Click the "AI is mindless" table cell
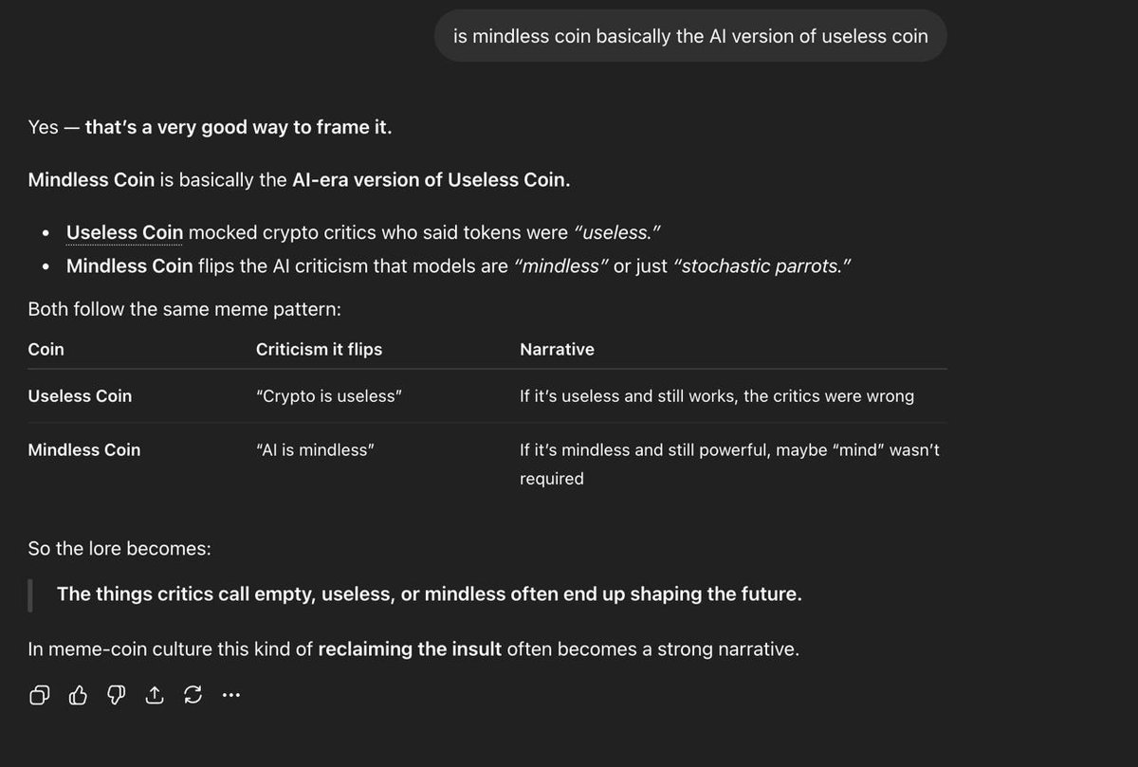This screenshot has height=767, width=1138. click(315, 449)
